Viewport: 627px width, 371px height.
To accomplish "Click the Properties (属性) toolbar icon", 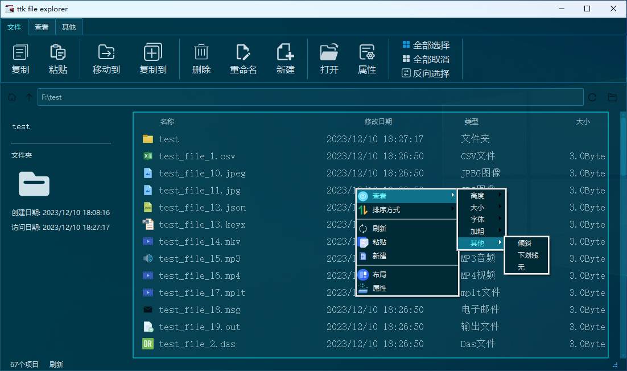I will (366, 52).
